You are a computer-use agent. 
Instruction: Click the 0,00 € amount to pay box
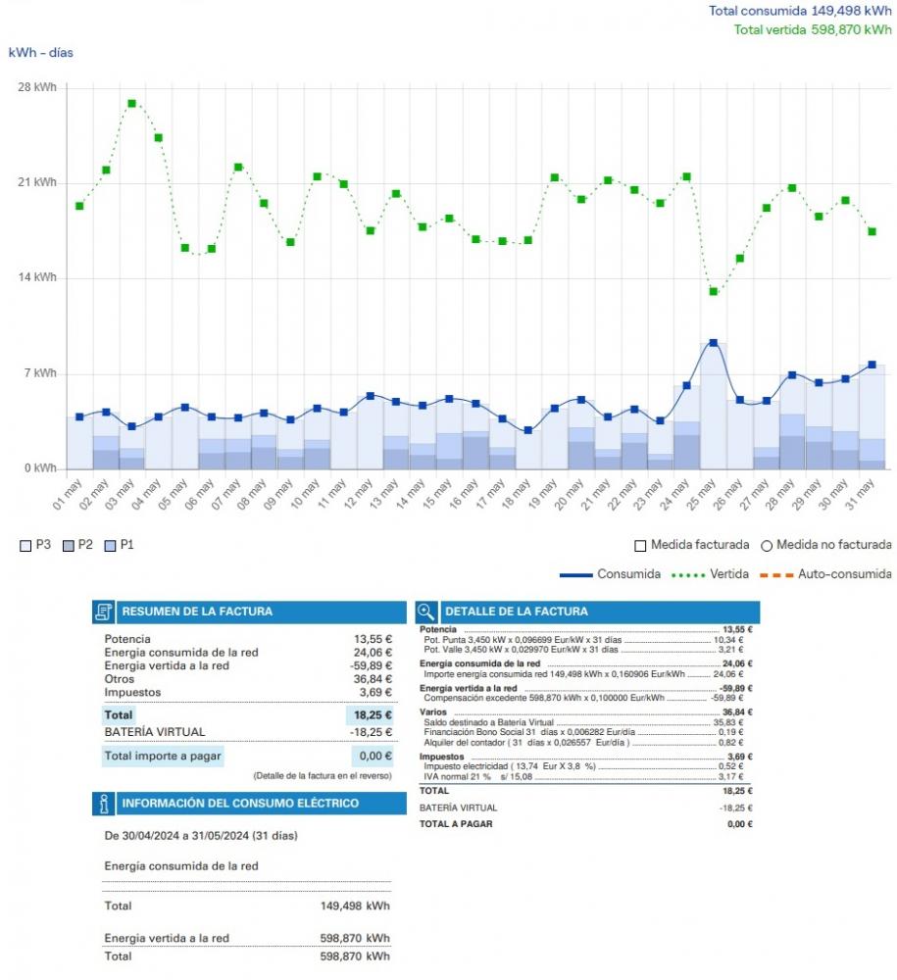point(374,757)
